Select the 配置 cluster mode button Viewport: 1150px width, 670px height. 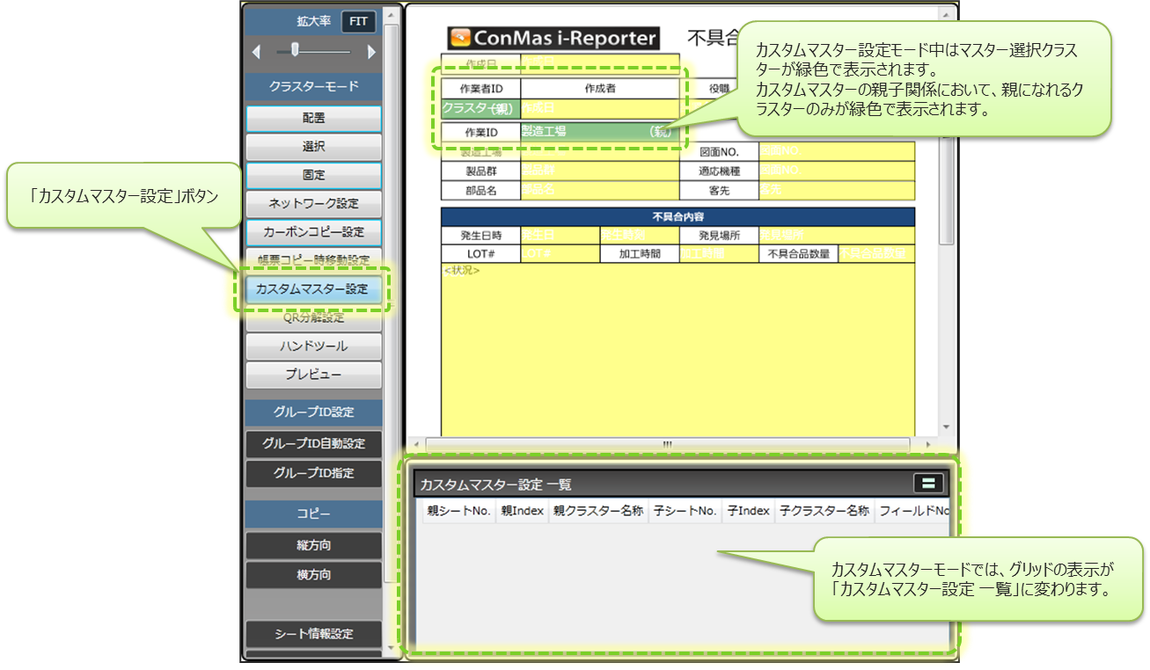[313, 118]
